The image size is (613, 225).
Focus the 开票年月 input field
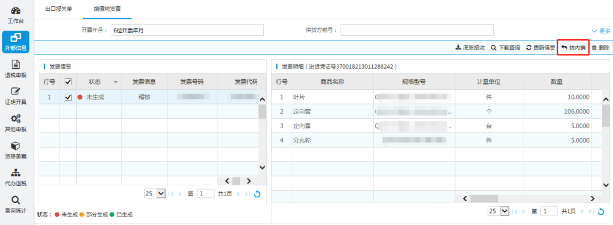(187, 30)
